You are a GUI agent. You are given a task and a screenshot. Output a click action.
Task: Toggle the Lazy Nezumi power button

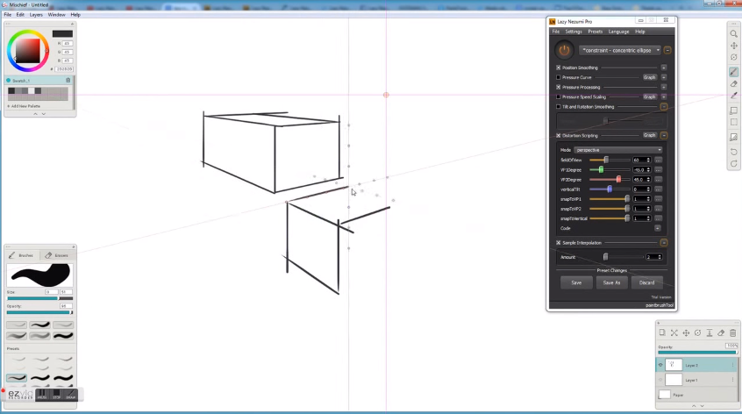[x=564, y=50]
